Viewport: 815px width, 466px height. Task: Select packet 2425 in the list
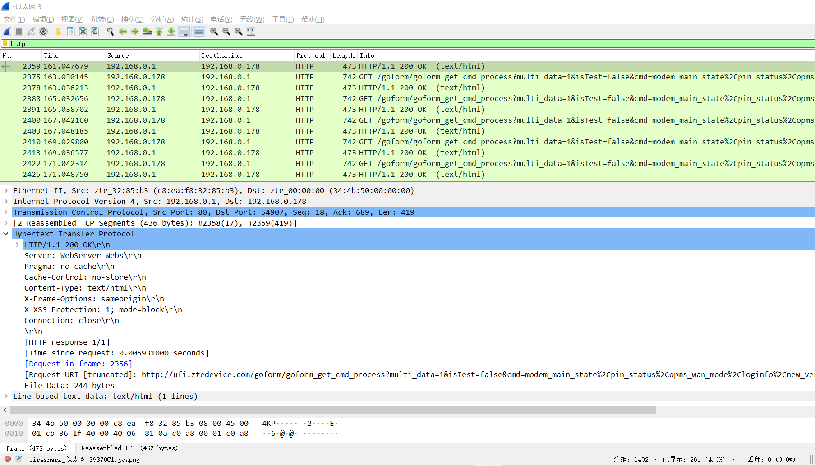tap(407, 175)
